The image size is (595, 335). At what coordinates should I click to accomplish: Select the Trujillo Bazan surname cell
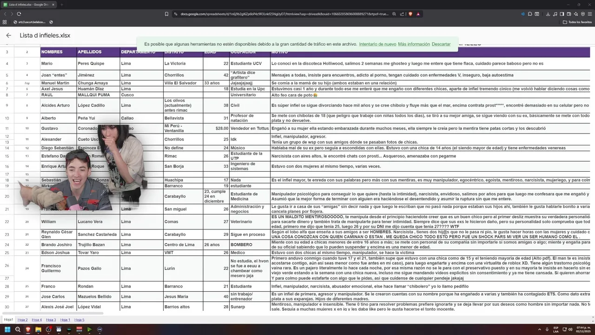point(98,245)
